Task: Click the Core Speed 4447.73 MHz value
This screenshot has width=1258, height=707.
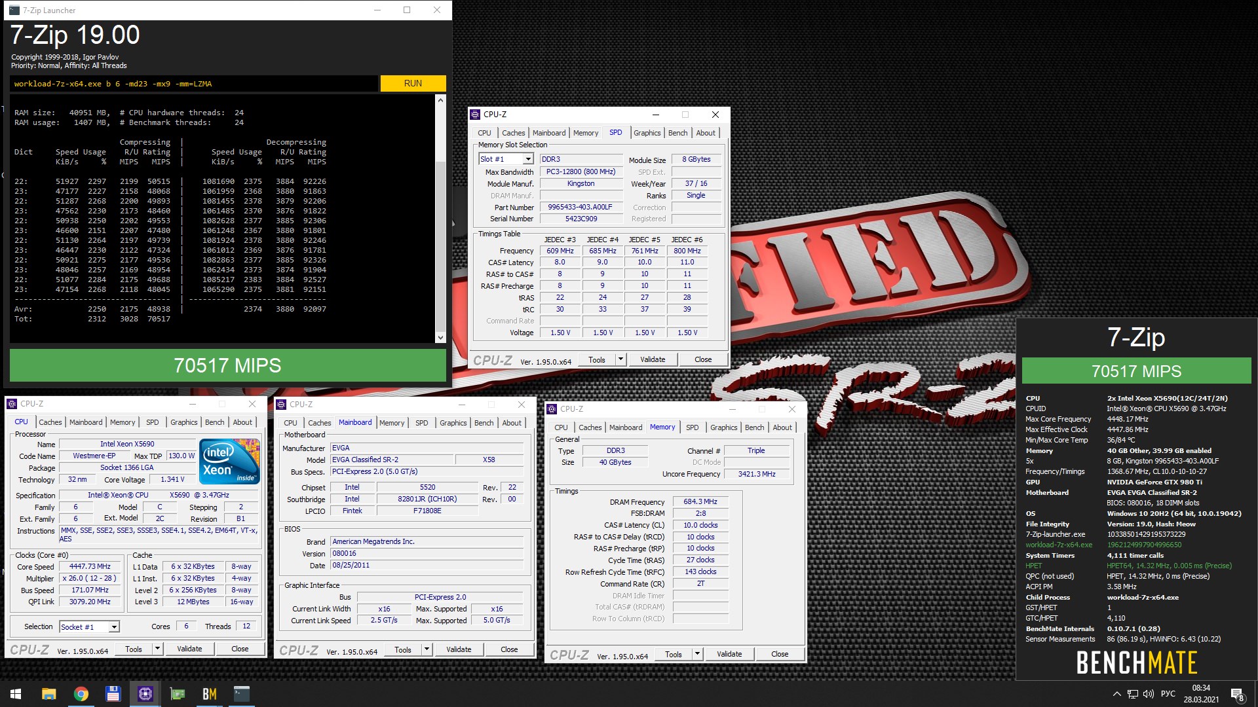Action: (90, 567)
